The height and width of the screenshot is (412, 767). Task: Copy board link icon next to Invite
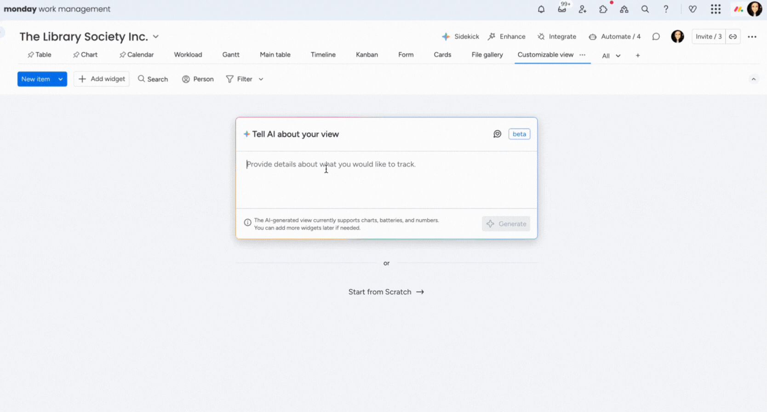point(733,37)
